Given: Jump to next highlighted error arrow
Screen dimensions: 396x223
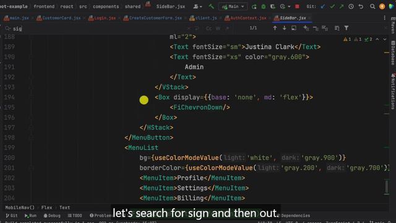Looking at the screenshot, I should (x=384, y=40).
